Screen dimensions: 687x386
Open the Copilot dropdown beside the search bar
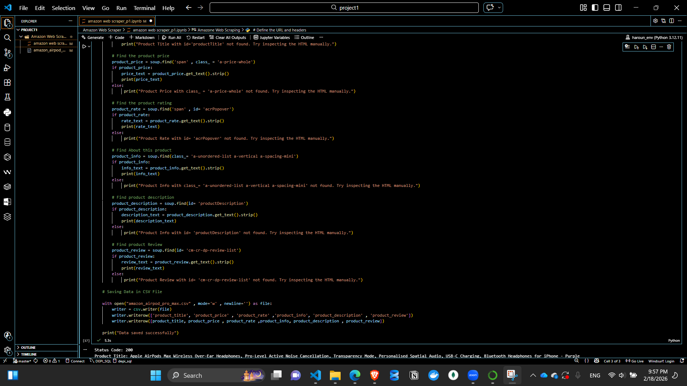[x=499, y=8]
